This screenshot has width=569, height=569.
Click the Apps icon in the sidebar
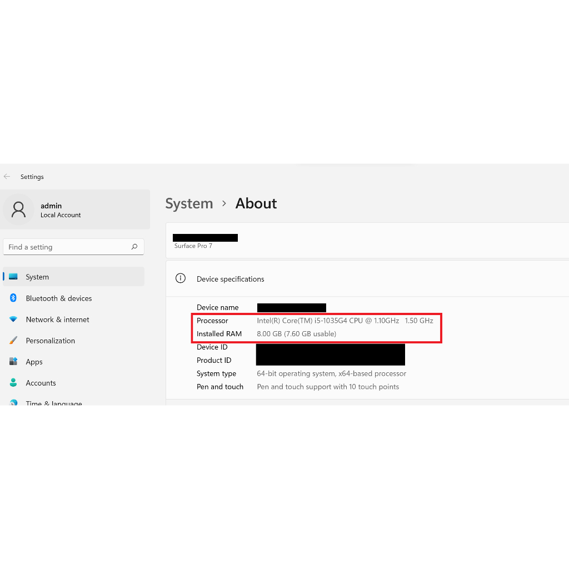point(13,362)
